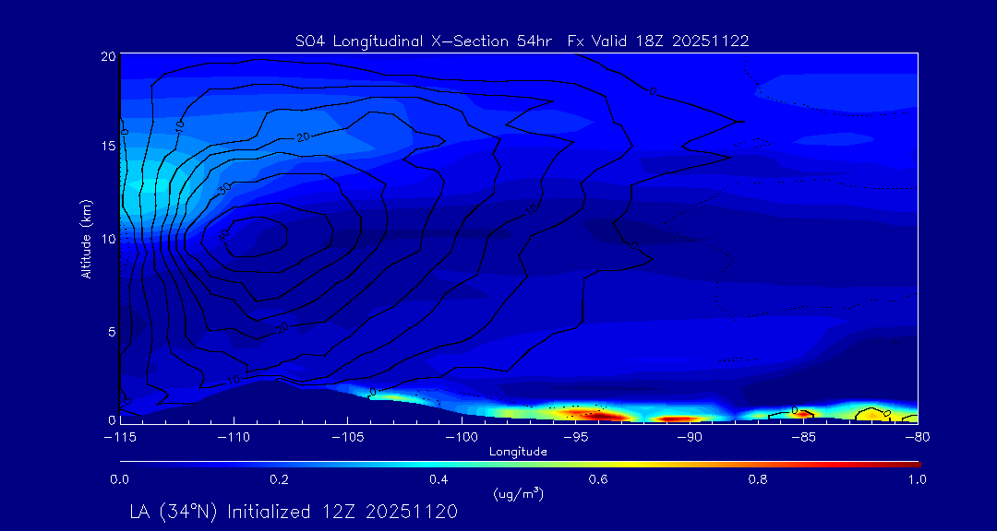Select the longitude tick label "-95"
The width and height of the screenshot is (997, 531).
(575, 437)
